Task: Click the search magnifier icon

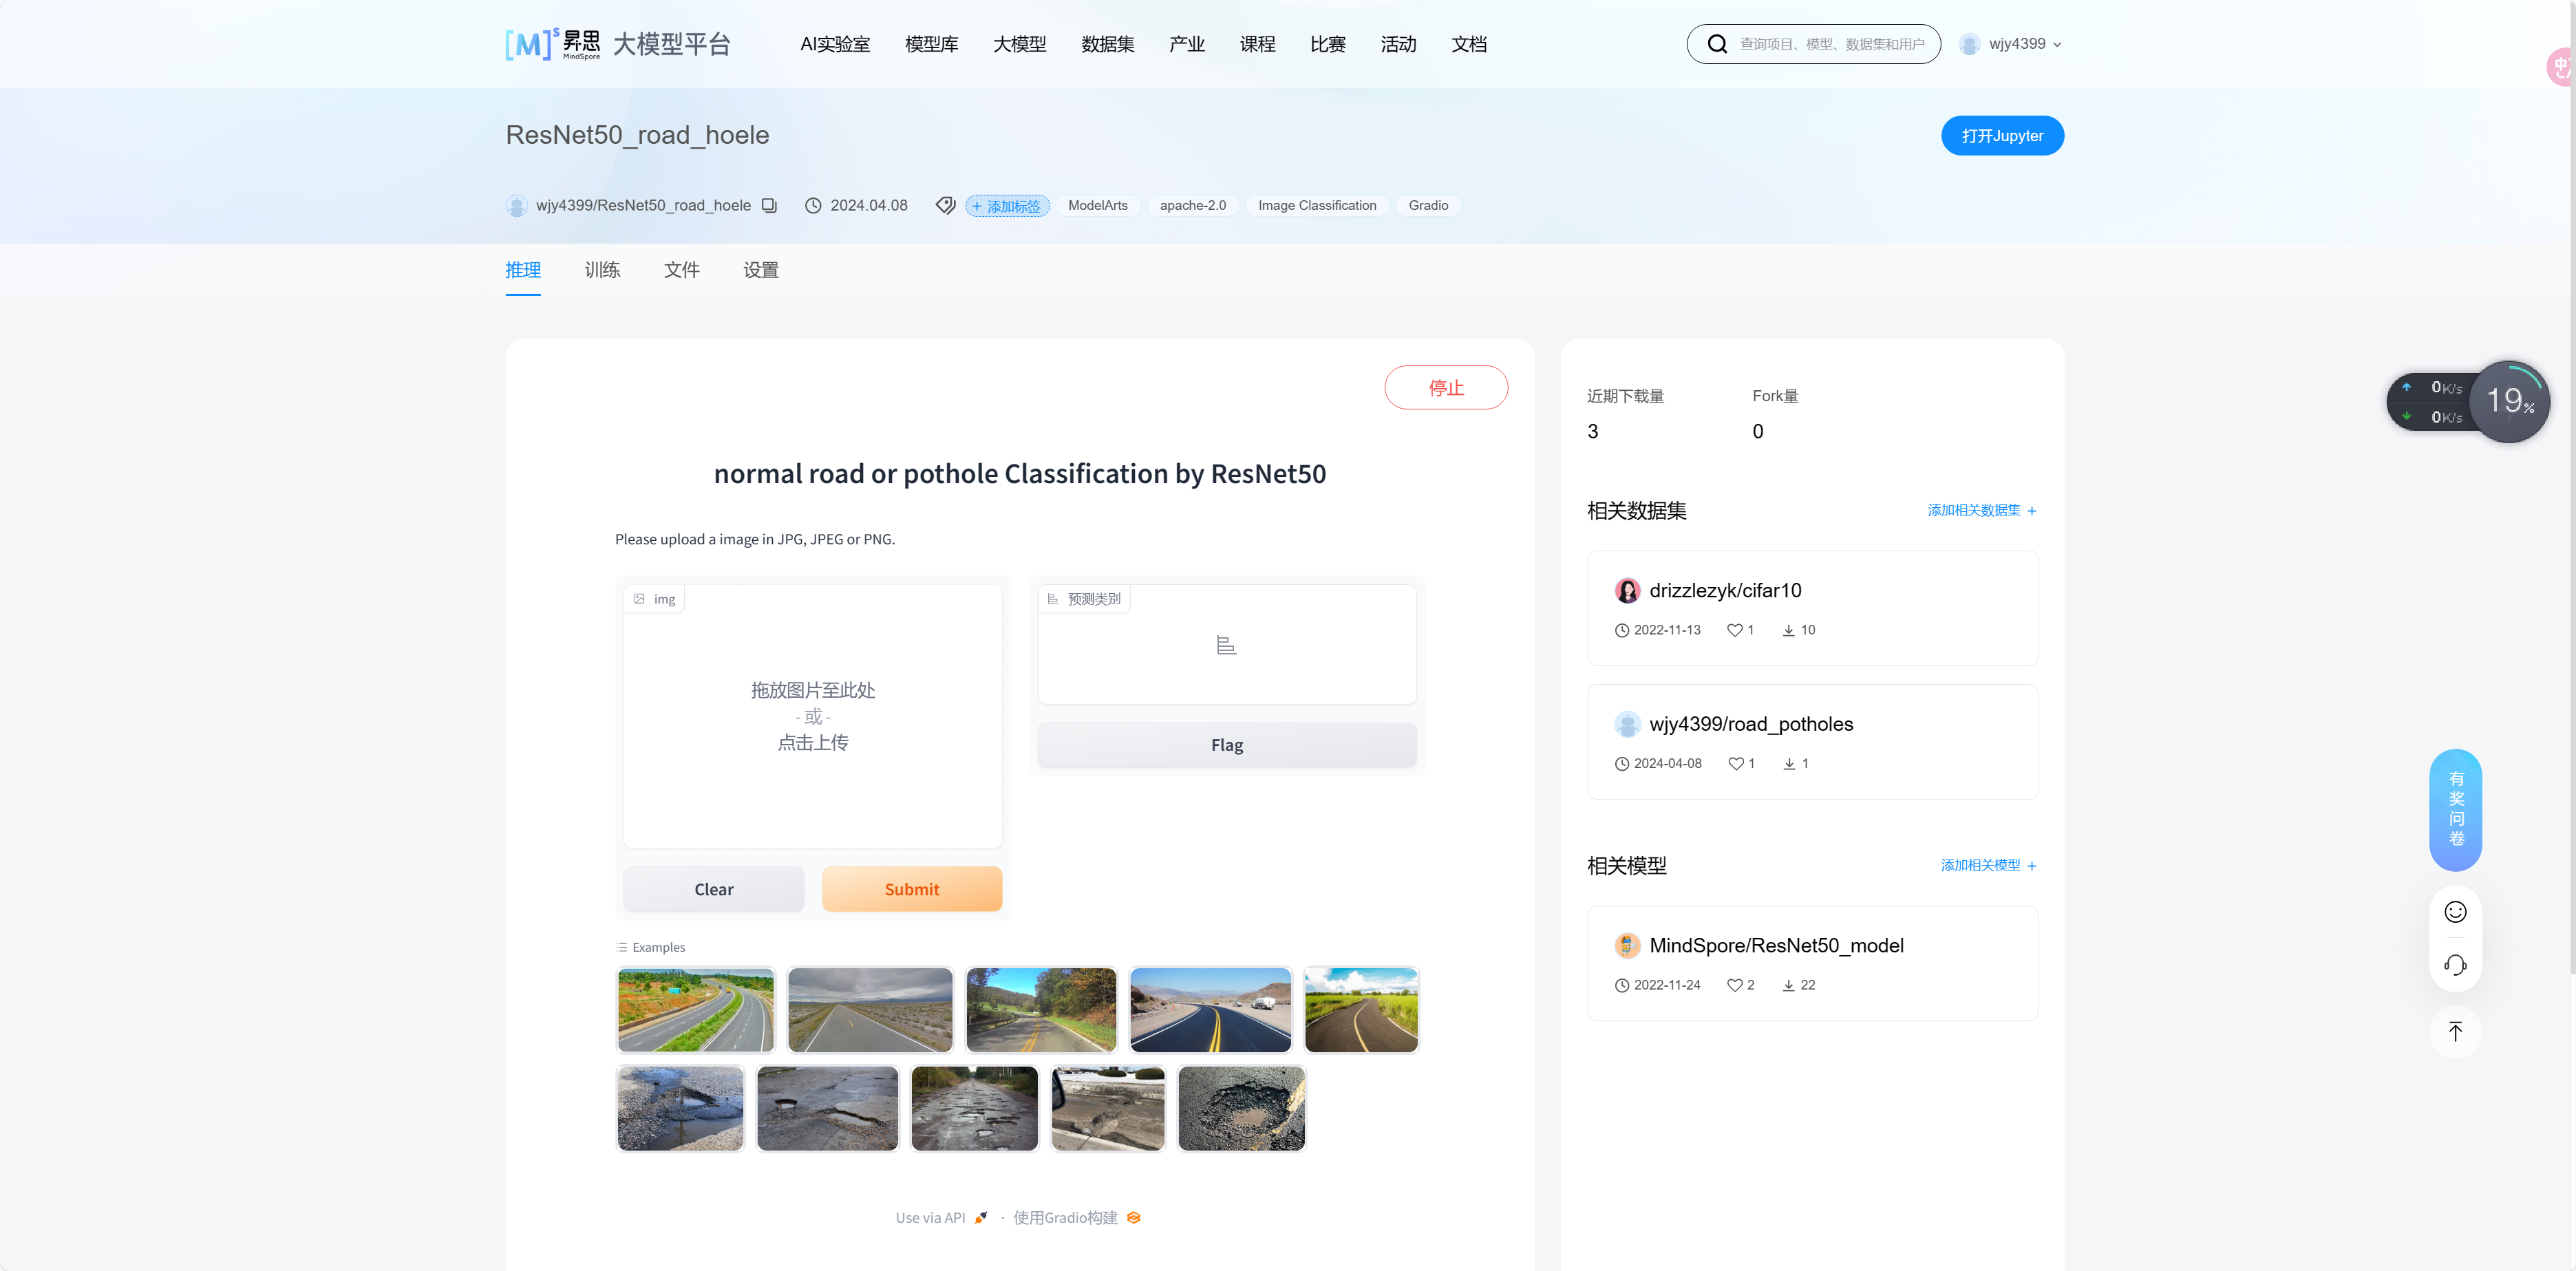Action: [x=1717, y=44]
